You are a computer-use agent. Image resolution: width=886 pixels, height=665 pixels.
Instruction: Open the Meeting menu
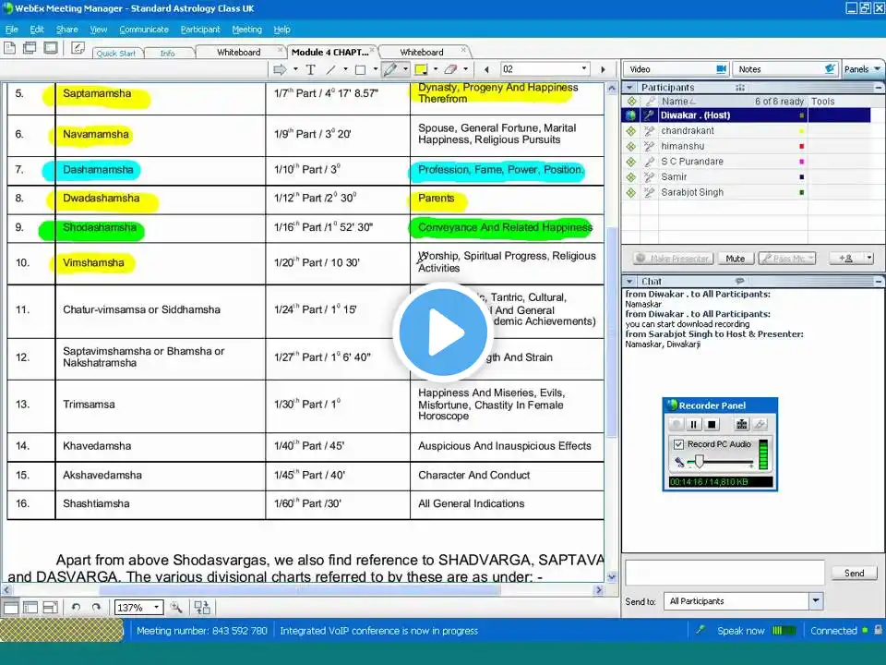pos(247,30)
